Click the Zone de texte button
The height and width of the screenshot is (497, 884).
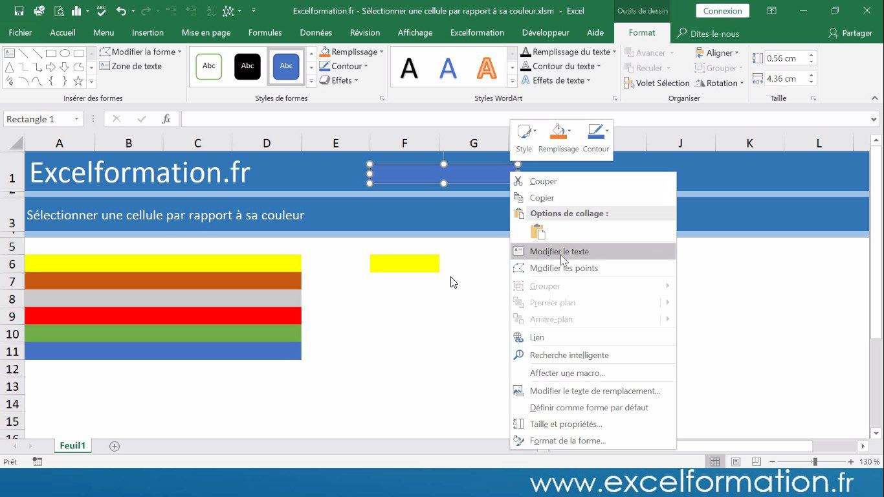click(x=131, y=66)
